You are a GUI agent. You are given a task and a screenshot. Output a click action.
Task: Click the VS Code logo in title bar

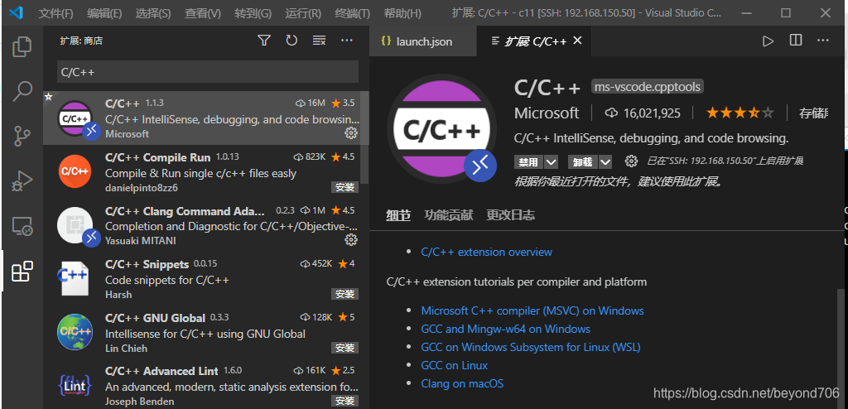[17, 12]
